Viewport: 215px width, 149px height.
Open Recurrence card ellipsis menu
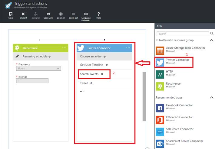[64, 48]
